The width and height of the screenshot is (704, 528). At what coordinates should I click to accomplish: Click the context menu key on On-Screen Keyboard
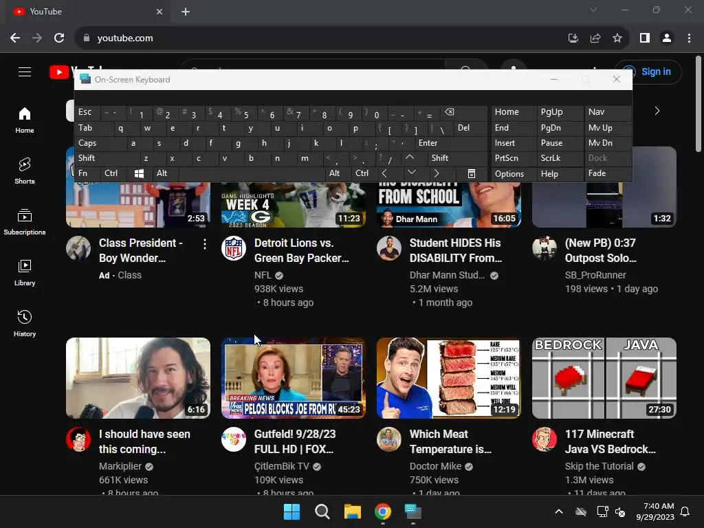472,174
